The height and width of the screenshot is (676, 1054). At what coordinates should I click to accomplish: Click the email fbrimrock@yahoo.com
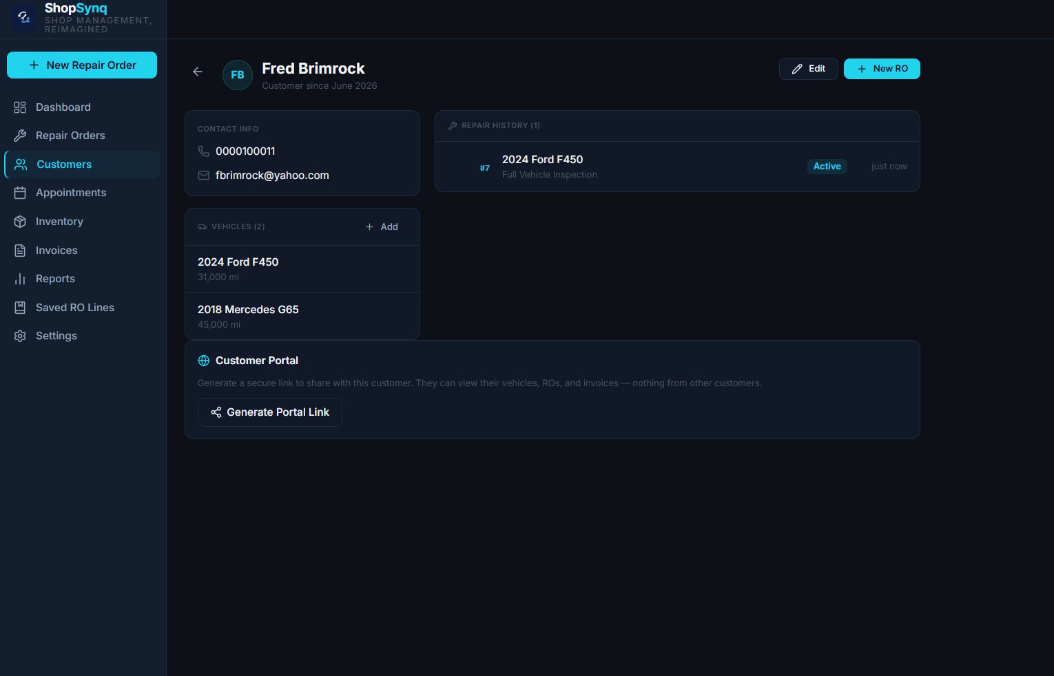coord(272,176)
